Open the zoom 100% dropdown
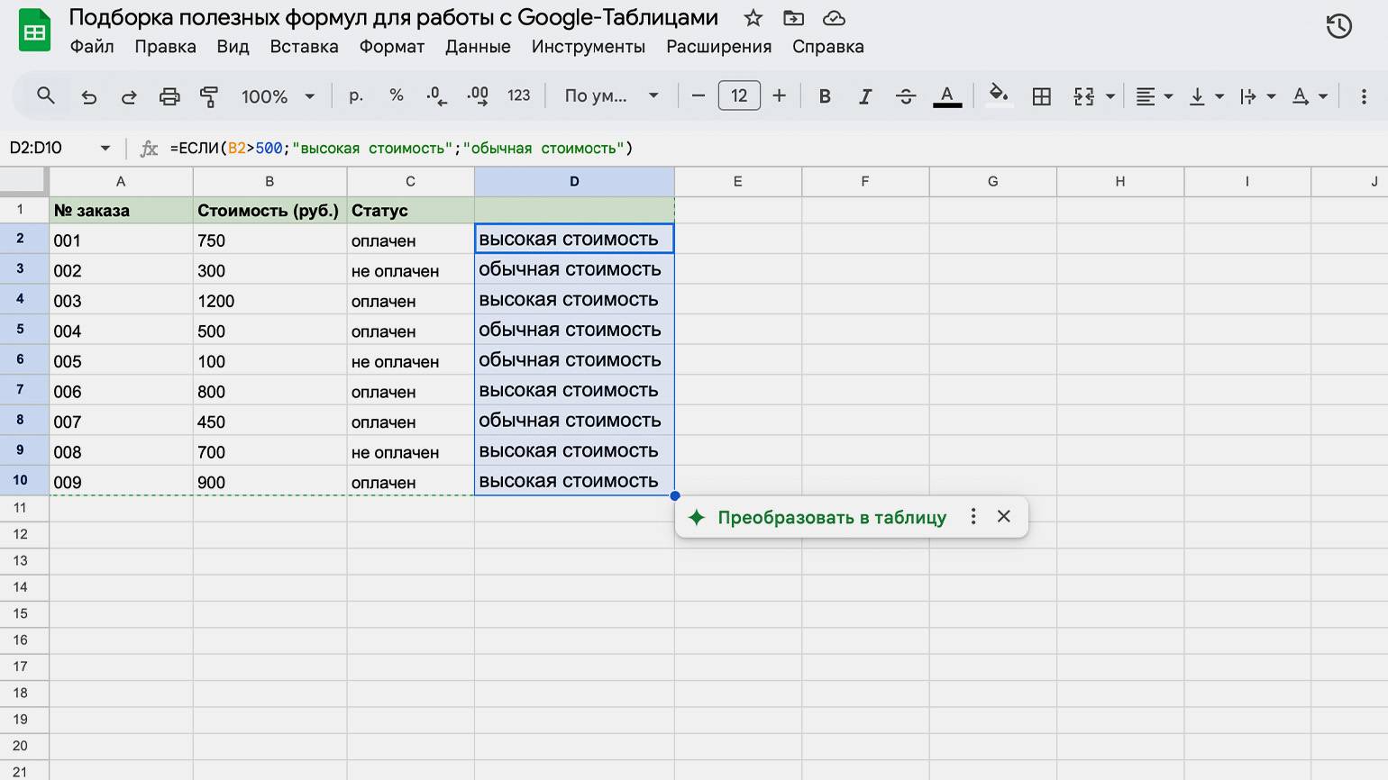Image resolution: width=1388 pixels, height=780 pixels. point(278,96)
